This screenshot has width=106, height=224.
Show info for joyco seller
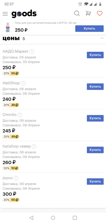coord(16,178)
